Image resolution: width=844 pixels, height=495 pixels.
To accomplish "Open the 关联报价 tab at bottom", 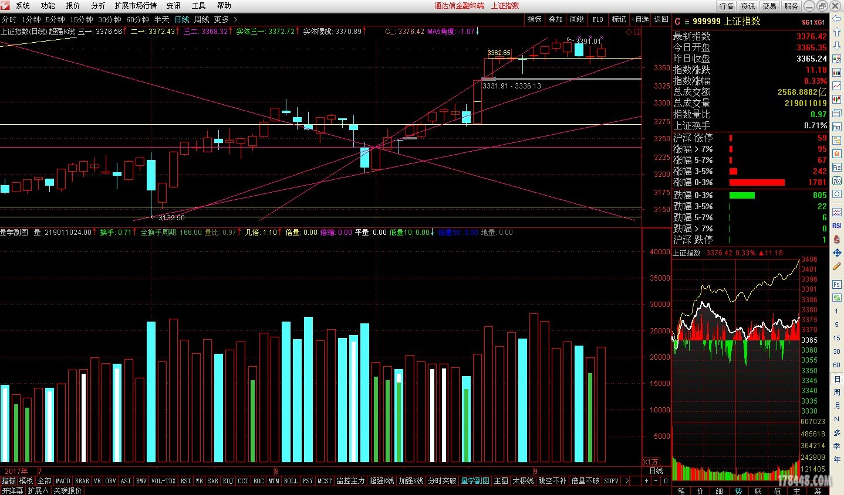I will (67, 491).
